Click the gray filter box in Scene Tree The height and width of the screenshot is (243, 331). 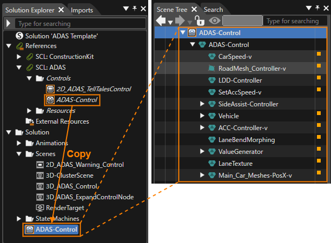coord(242,21)
